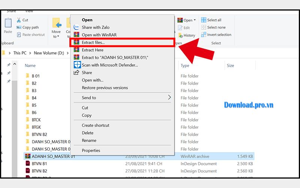The image size is (300, 188).
Task: Select the folder named B5
Action: tap(34, 105)
